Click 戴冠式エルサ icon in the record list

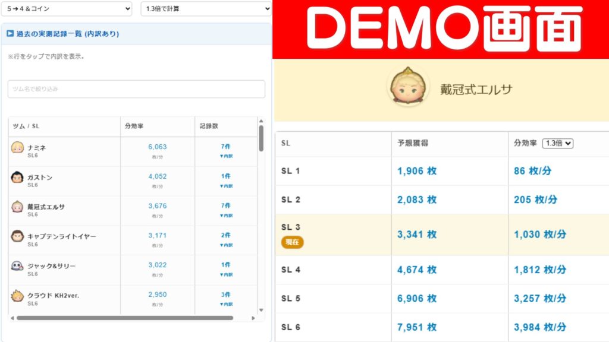click(x=17, y=207)
